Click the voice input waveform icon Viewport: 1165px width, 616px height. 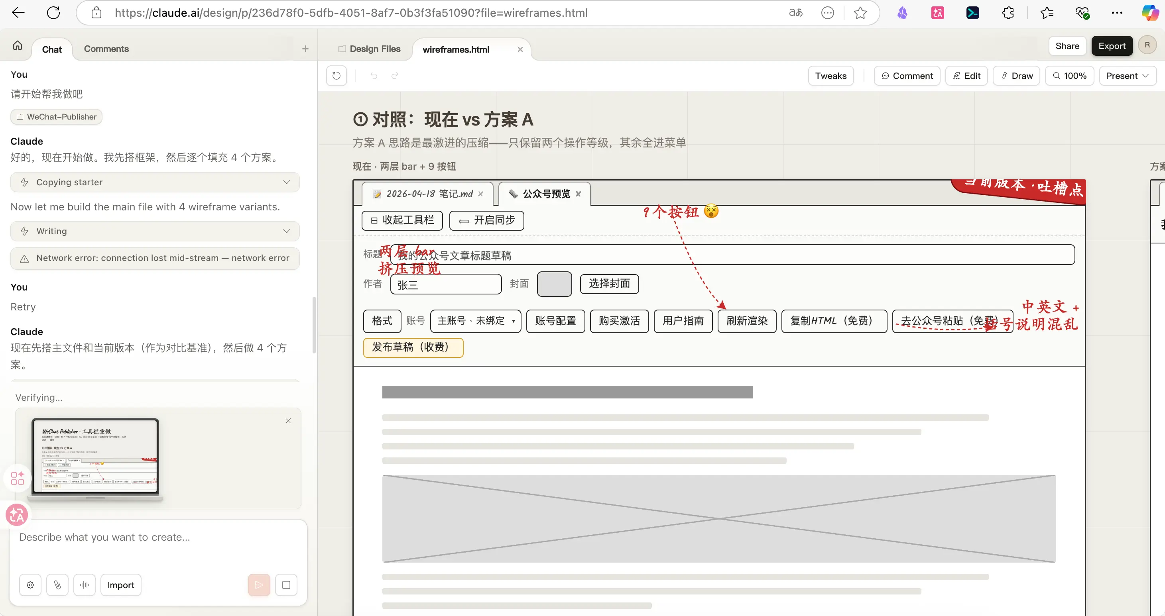pyautogui.click(x=84, y=585)
